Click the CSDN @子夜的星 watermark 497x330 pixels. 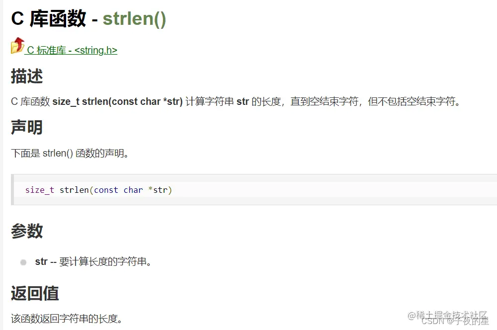(x=455, y=321)
